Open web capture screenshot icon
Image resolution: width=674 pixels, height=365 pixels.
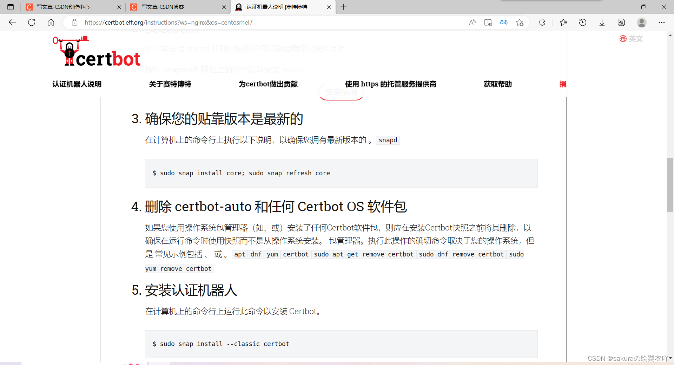coord(621,22)
